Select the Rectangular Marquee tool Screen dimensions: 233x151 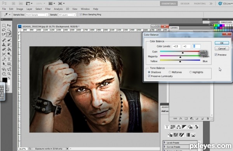4,25
